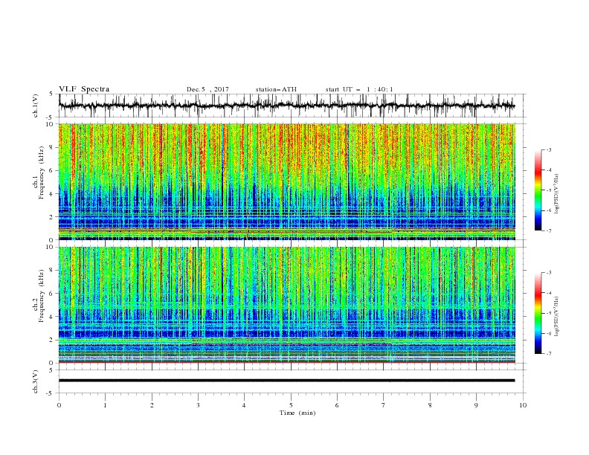Viewport: 589px width, 455px height.
Task: Select the date label 'Dec.5 , 2017'
Action: click(207, 89)
